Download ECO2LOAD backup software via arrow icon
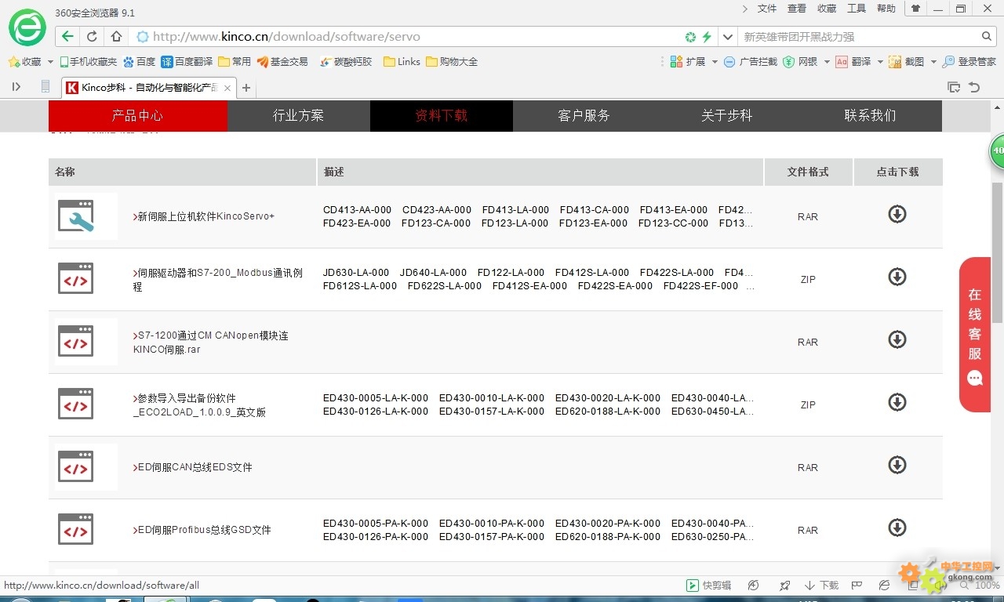This screenshot has height=602, width=1004. [x=897, y=402]
